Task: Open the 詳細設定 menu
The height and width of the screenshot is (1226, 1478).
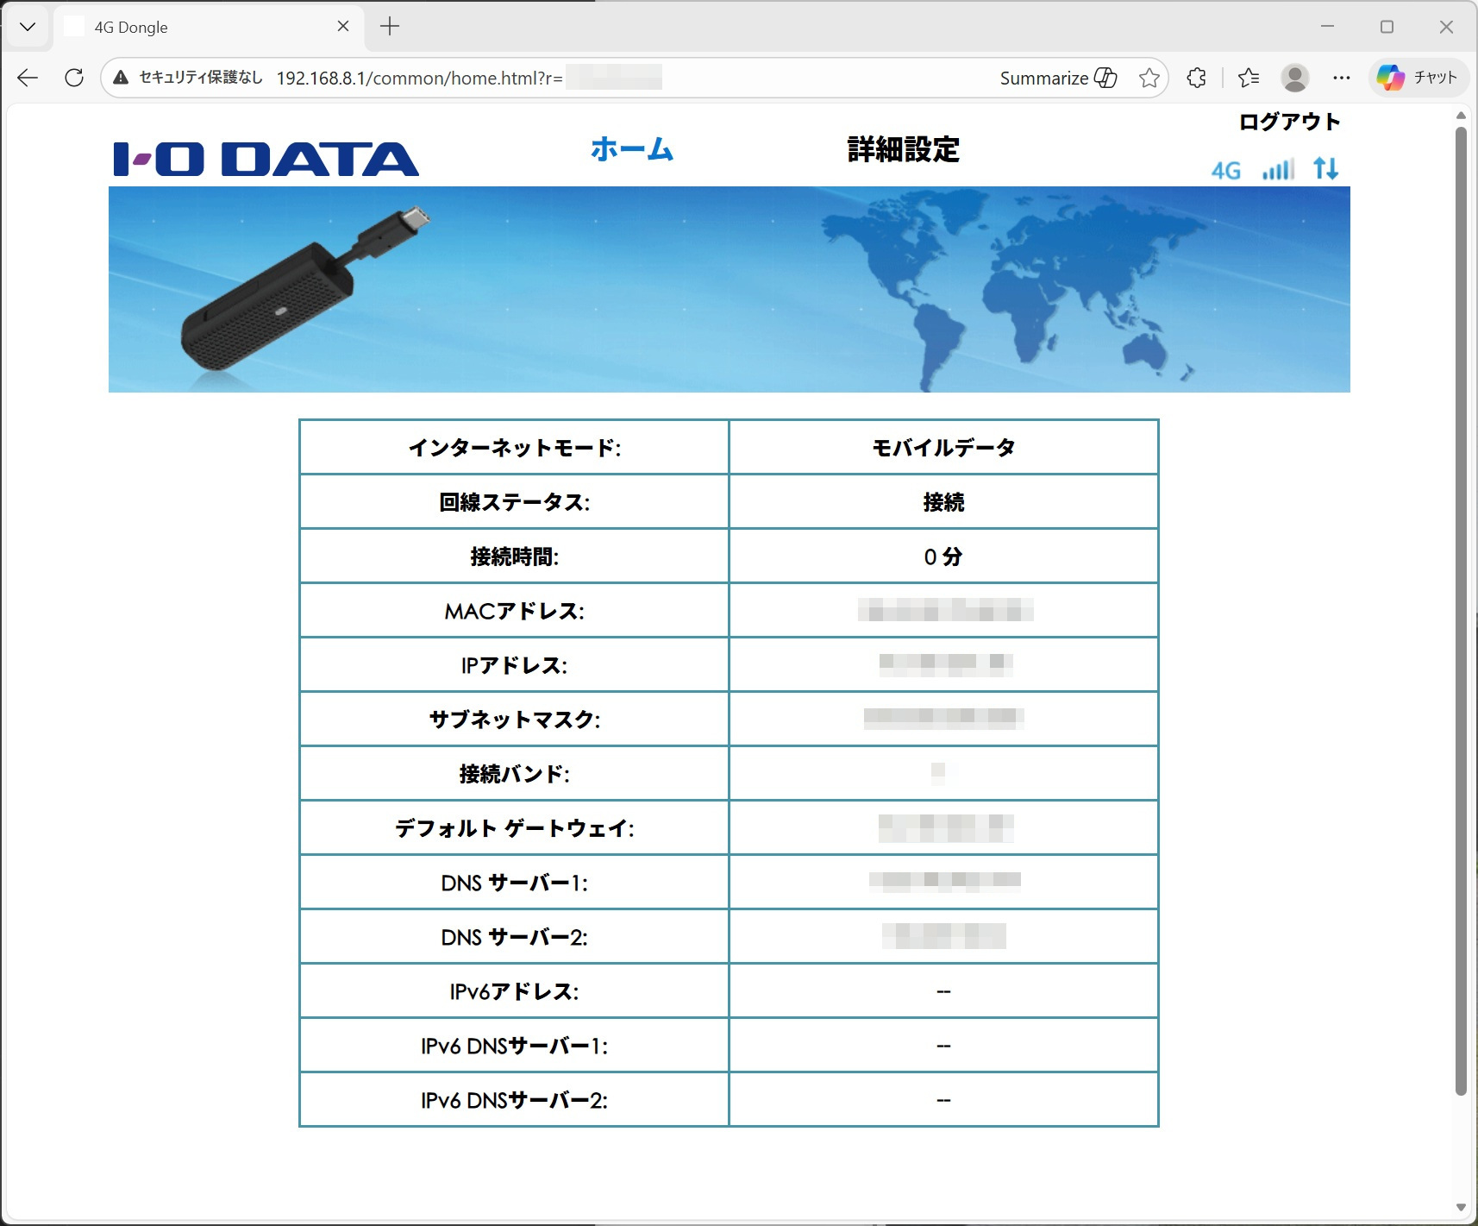Action: click(x=903, y=149)
